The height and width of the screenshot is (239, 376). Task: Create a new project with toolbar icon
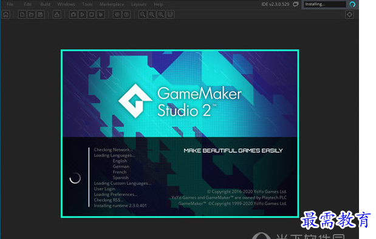(22, 15)
